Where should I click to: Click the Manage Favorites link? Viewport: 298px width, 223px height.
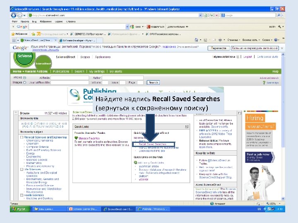(x=89, y=138)
